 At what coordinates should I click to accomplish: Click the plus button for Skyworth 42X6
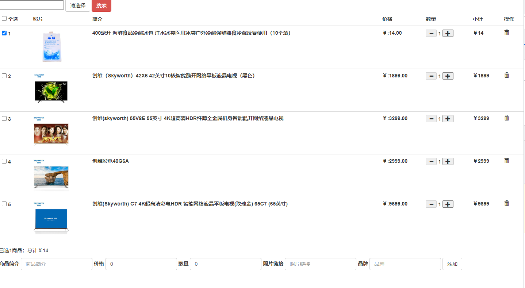pos(448,76)
